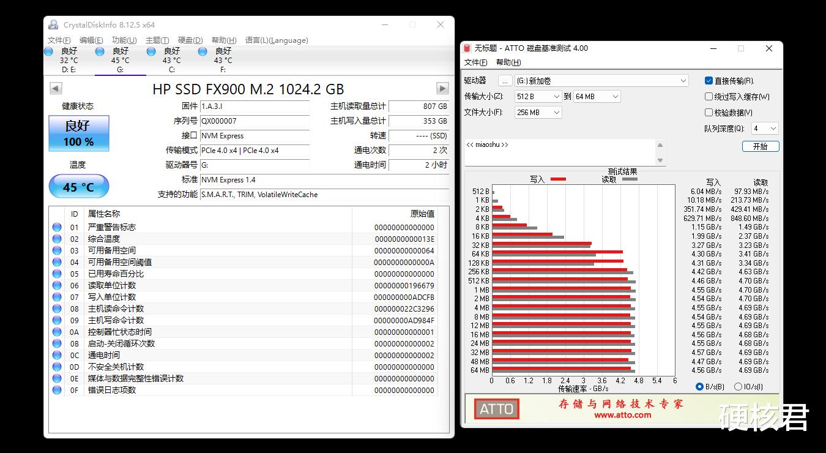Click the CrystalDiskInfo application icon in title bar

tap(54, 24)
